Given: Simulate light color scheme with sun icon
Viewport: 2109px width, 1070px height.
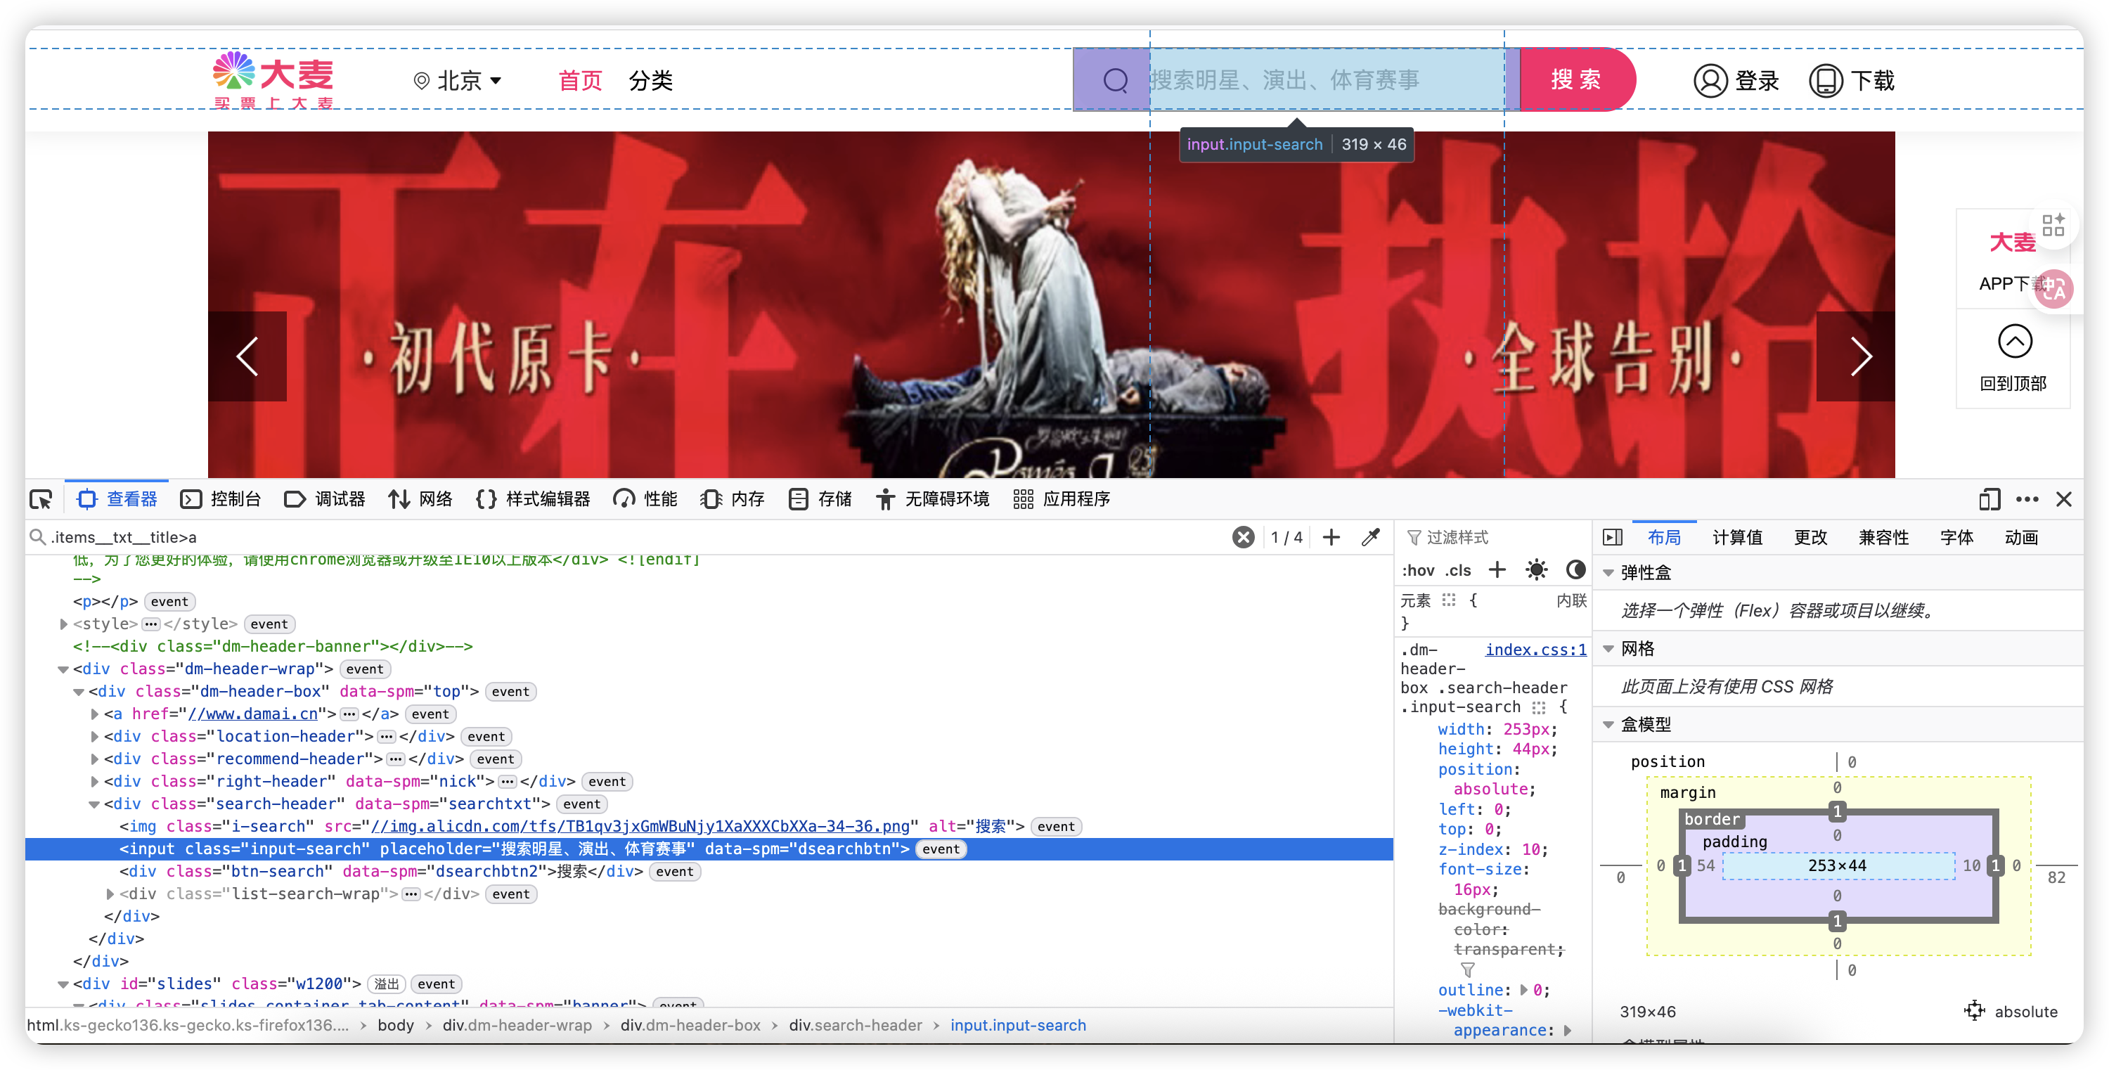Looking at the screenshot, I should click(1537, 569).
